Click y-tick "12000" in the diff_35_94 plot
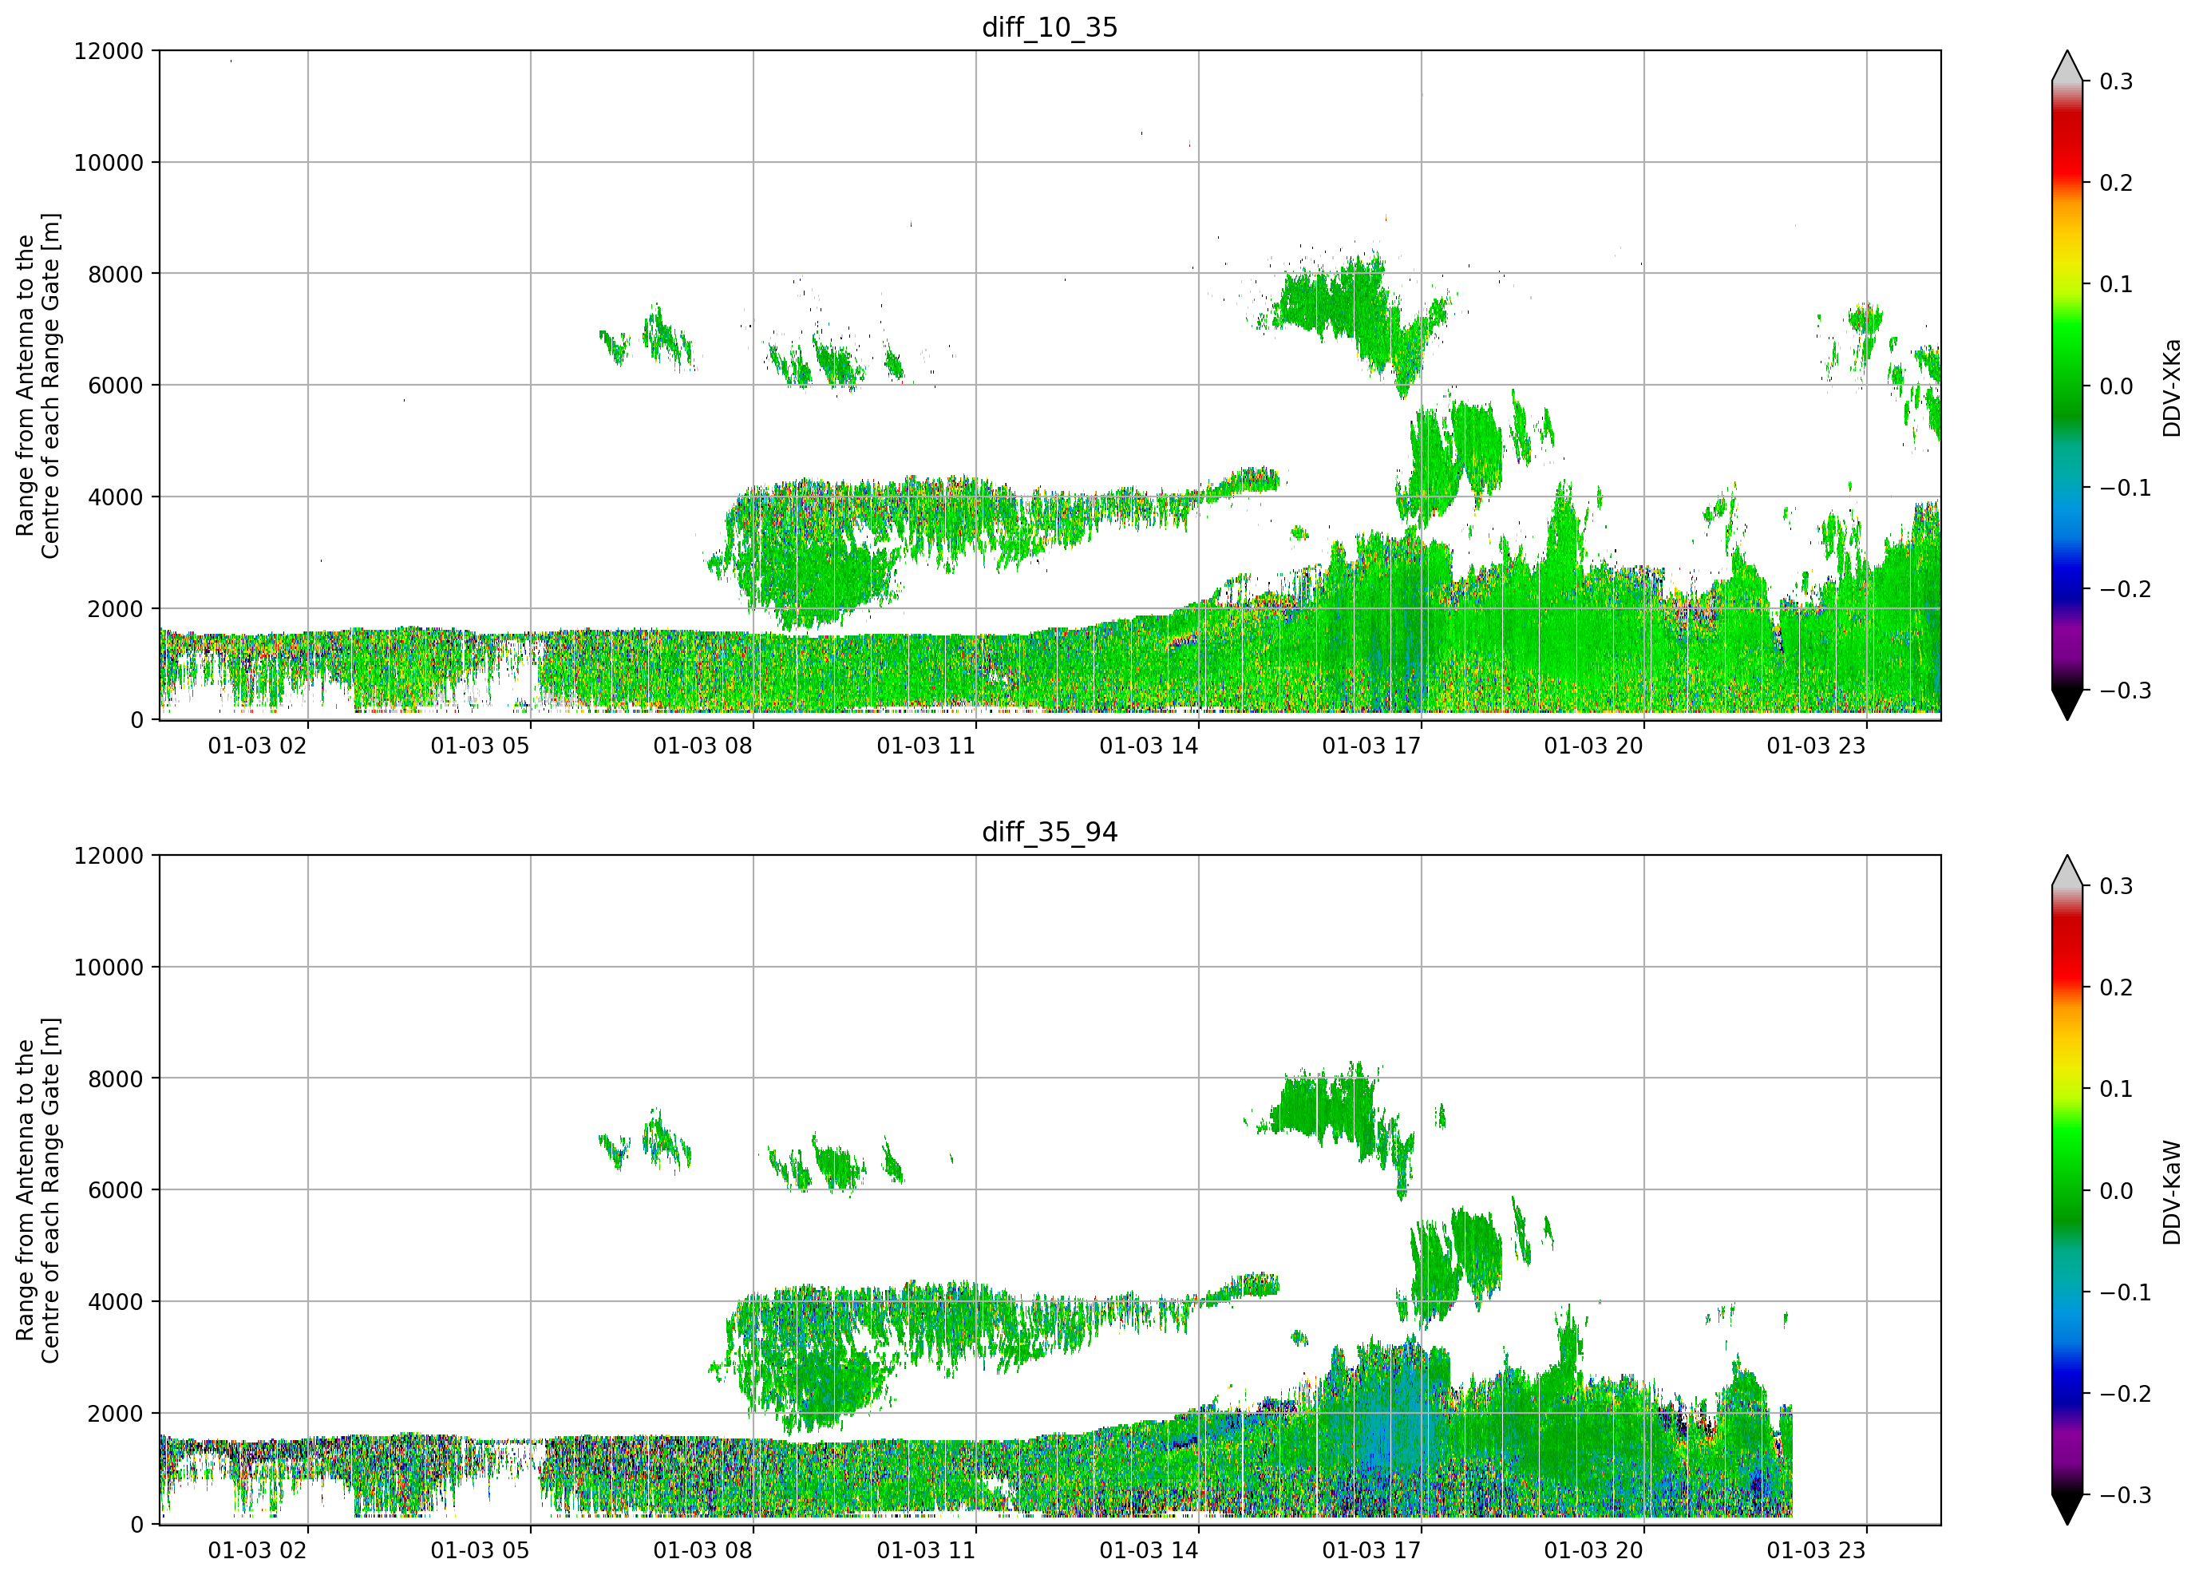 click(109, 857)
